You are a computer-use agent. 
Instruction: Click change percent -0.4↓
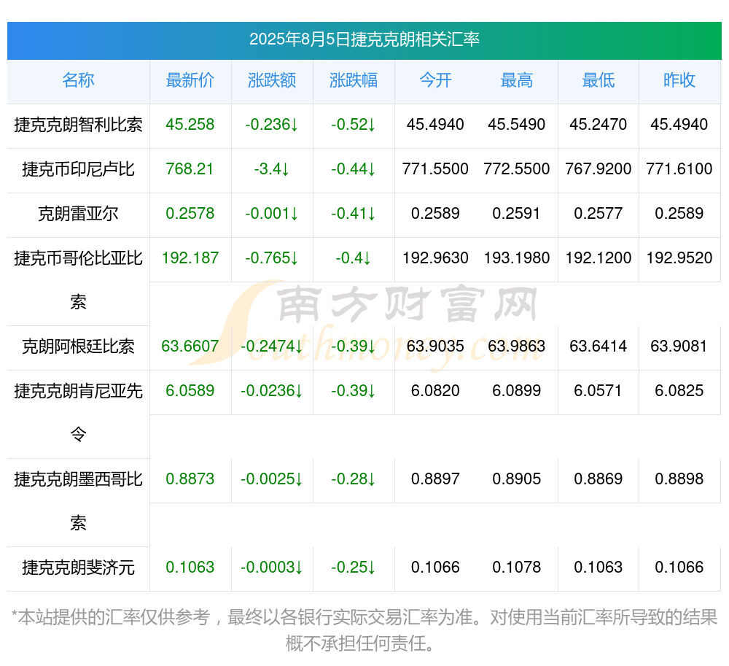pyautogui.click(x=354, y=258)
